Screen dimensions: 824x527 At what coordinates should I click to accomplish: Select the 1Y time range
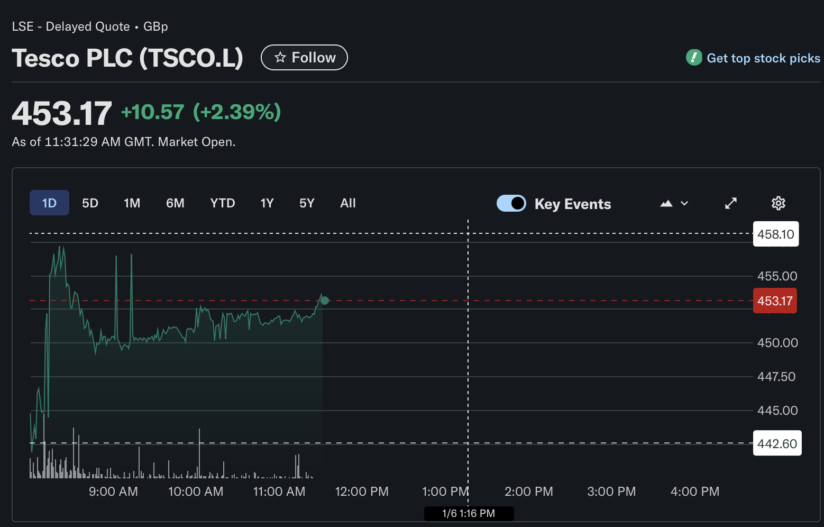267,203
